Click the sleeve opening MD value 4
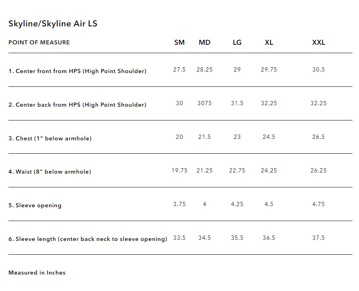The image size is (359, 291). click(205, 204)
